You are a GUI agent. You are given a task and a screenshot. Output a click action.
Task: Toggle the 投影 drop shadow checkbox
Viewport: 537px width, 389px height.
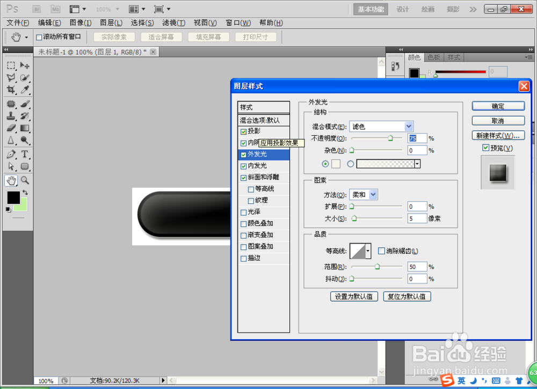pyautogui.click(x=243, y=131)
